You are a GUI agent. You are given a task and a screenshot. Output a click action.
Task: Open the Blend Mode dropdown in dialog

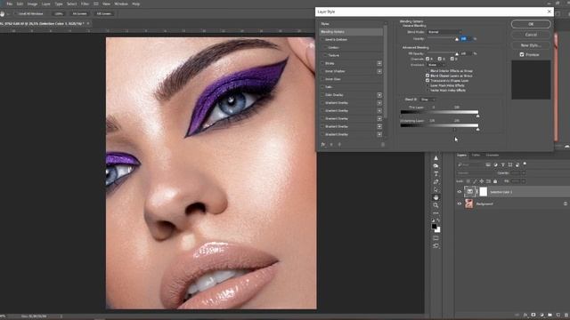[444, 32]
